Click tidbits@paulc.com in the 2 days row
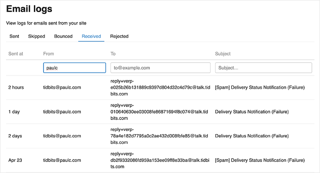The width and height of the screenshot is (320, 173). coord(62,136)
